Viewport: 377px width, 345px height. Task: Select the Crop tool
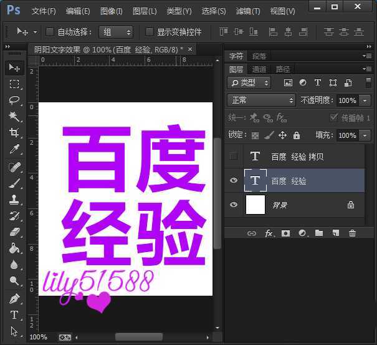(14, 133)
